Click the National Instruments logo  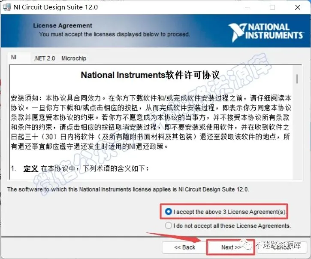266,32
